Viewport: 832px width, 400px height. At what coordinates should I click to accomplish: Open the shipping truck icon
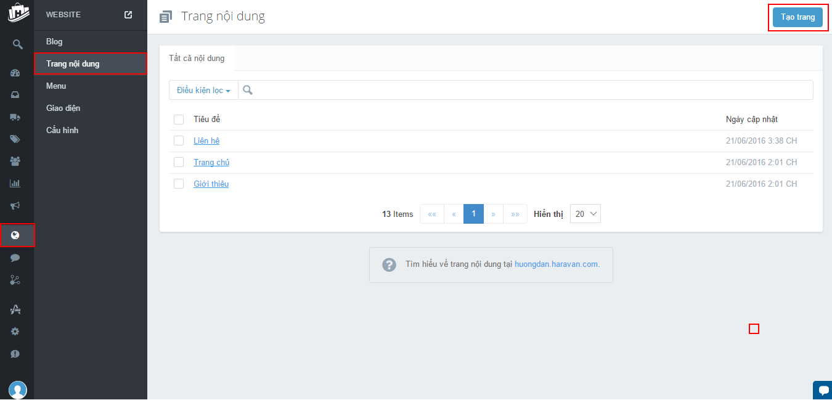[x=16, y=117]
